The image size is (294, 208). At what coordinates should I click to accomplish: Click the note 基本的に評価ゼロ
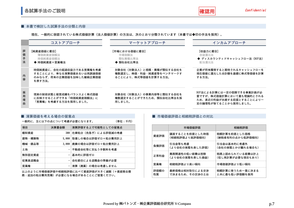[x=83, y=155]
